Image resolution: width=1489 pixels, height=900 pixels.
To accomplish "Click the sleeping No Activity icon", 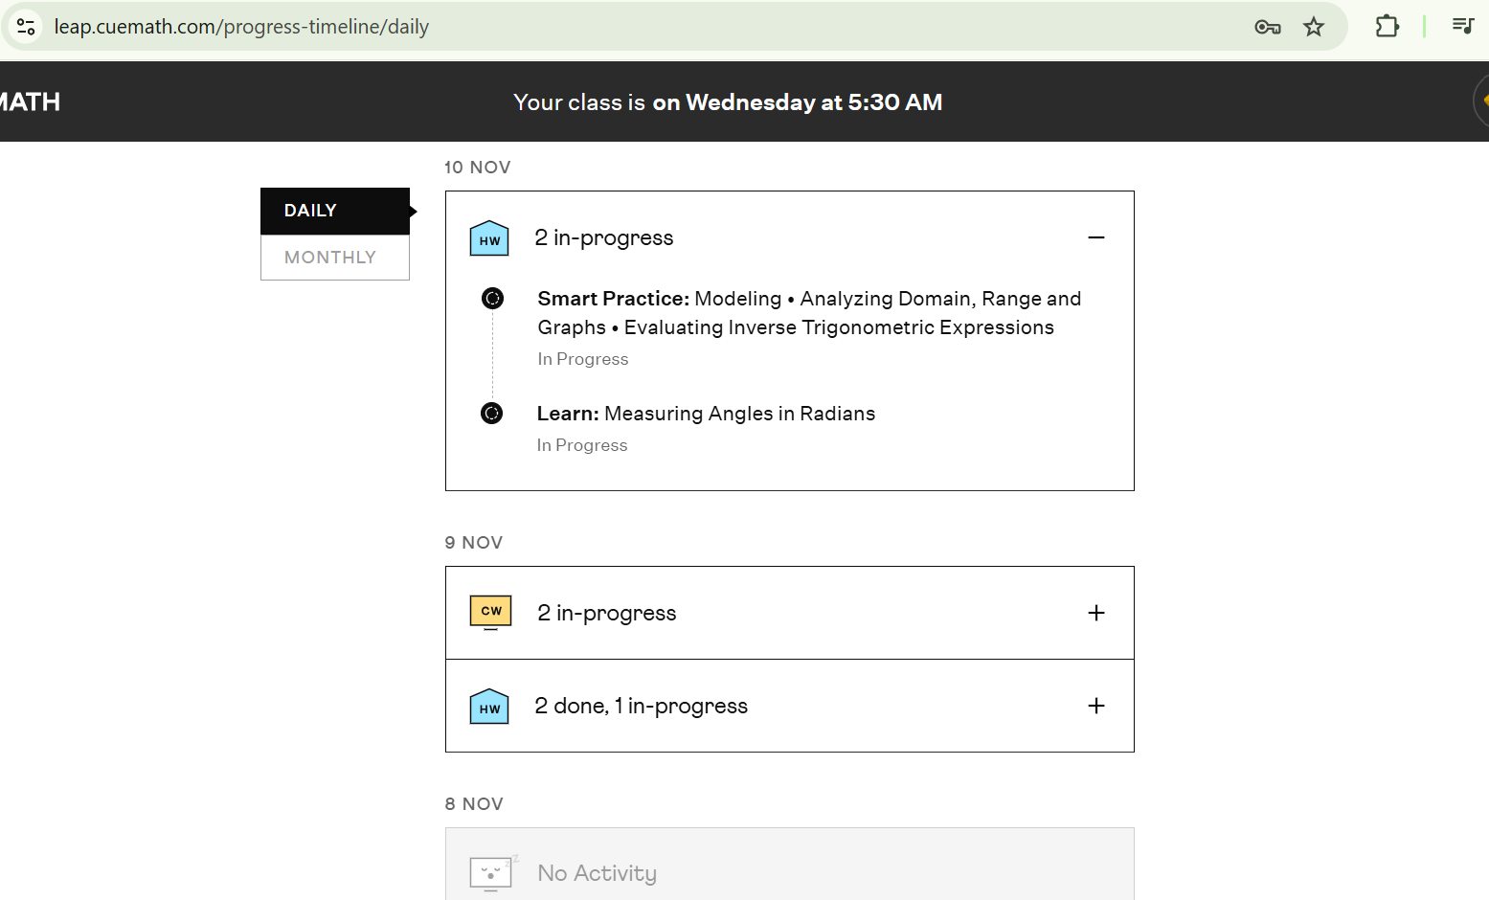I will click(492, 872).
